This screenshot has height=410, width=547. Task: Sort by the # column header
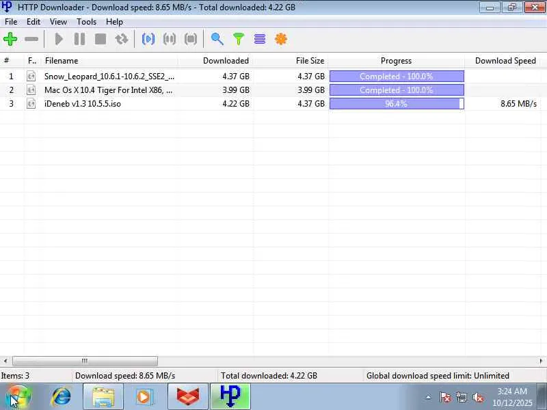coord(12,61)
